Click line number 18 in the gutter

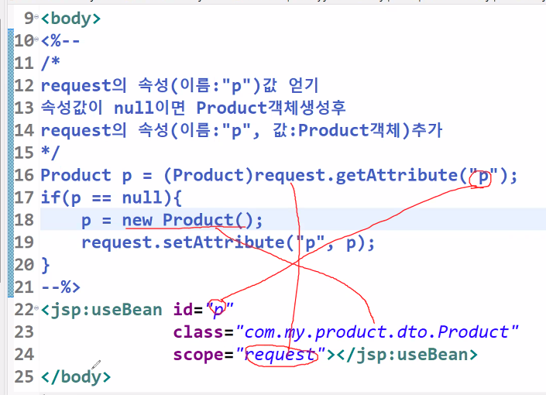[x=24, y=220]
